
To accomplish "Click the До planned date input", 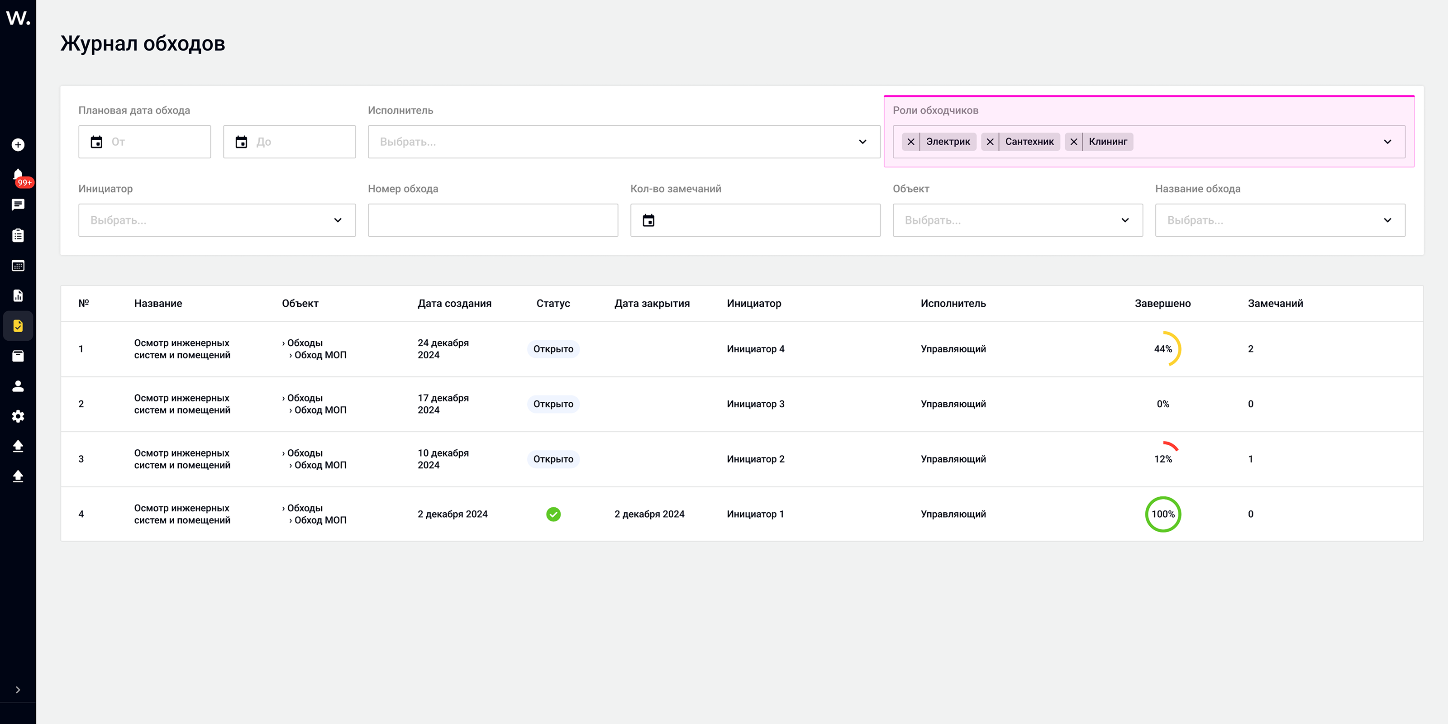I will tap(290, 142).
